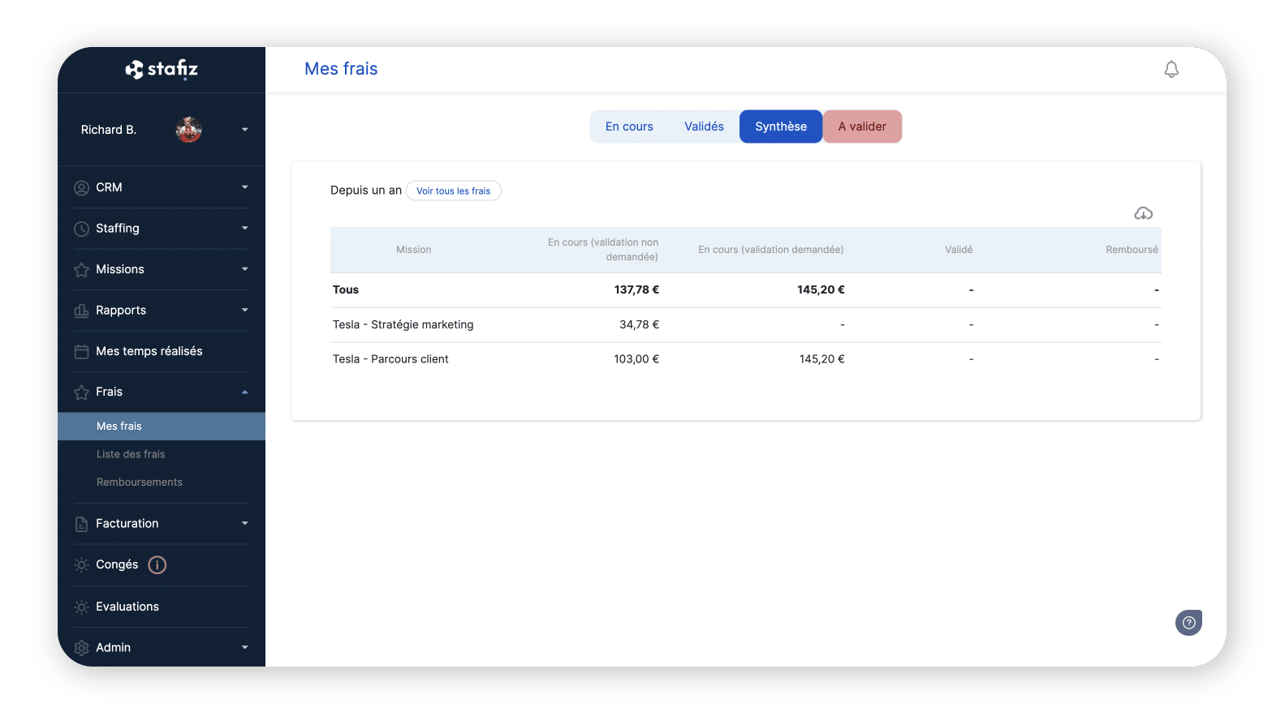The height and width of the screenshot is (712, 1285).
Task: Click the CRM person icon
Action: (81, 188)
